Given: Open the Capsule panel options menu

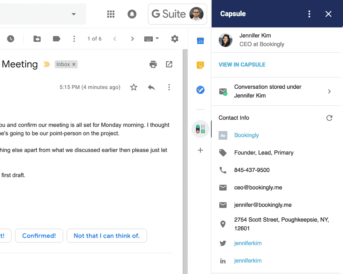Looking at the screenshot, I should 309,14.
